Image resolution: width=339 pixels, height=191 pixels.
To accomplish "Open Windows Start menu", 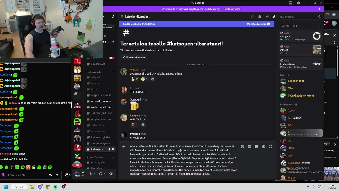I will (6, 187).
